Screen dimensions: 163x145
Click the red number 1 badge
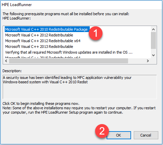click(x=95, y=33)
